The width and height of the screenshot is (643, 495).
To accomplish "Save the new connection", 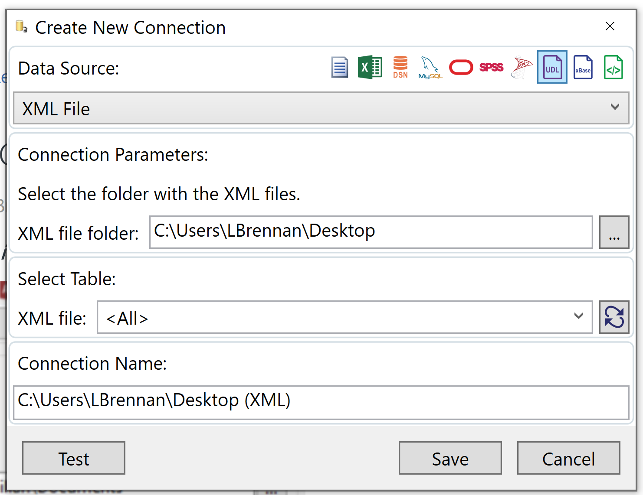I will click(x=450, y=458).
